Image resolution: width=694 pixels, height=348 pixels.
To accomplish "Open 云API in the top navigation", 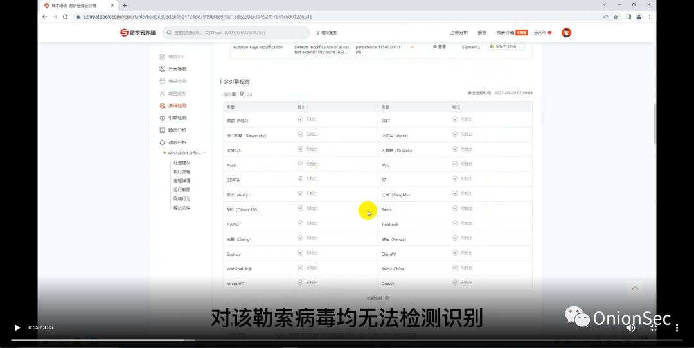I will (x=542, y=33).
